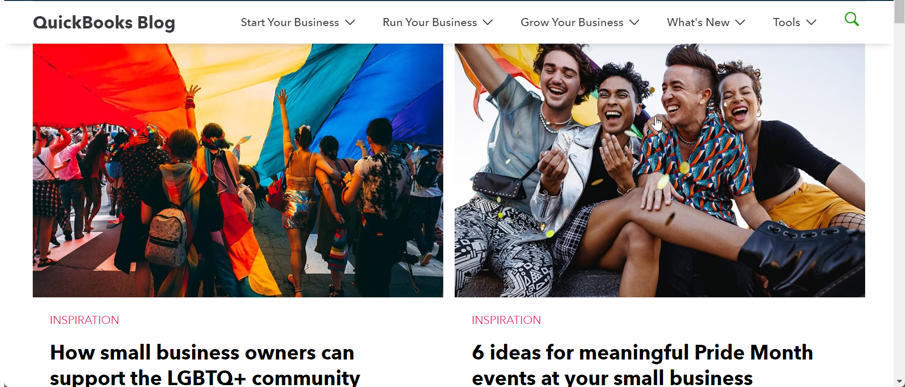
Task: Click the scrollbar down arrow
Action: click(x=899, y=381)
